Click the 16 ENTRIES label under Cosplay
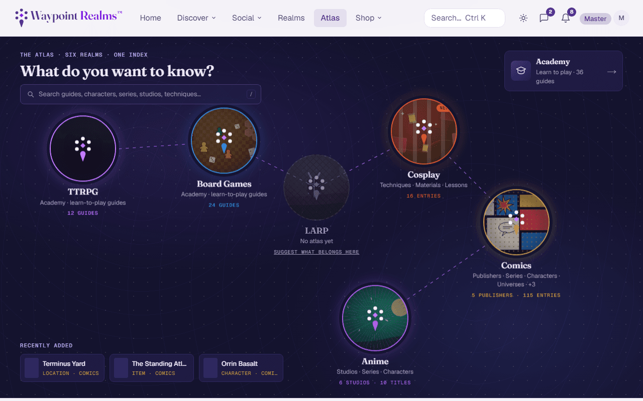Screen dimensions: 643x401 coord(423,196)
